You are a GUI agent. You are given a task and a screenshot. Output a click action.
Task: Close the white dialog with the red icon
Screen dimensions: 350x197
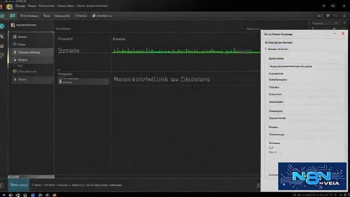[x=343, y=34]
